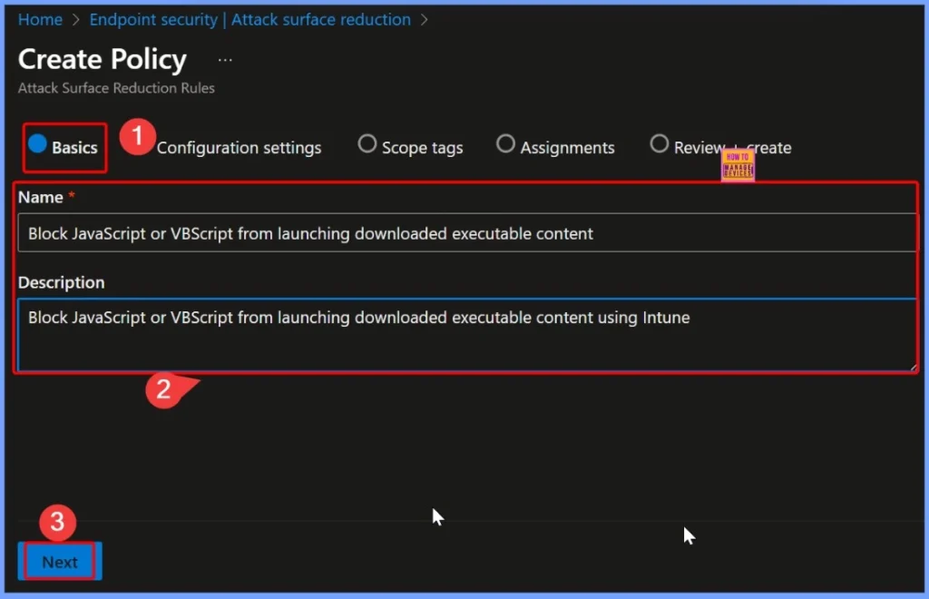Switch to the Configuration settings tab

tap(239, 148)
